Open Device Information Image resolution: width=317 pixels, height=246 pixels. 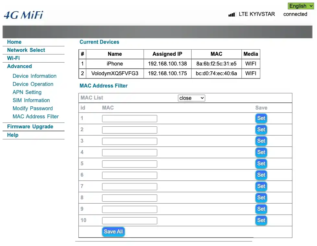(x=34, y=76)
